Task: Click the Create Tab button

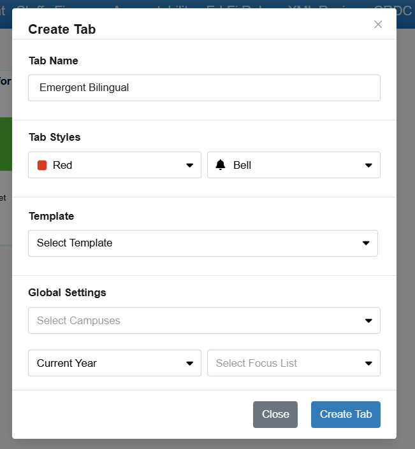Action: pos(346,415)
